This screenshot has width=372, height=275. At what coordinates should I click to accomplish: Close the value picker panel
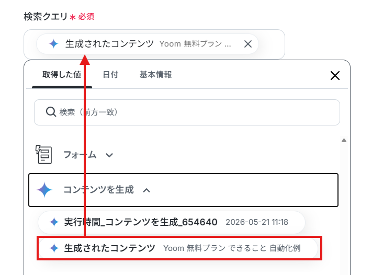(x=335, y=76)
